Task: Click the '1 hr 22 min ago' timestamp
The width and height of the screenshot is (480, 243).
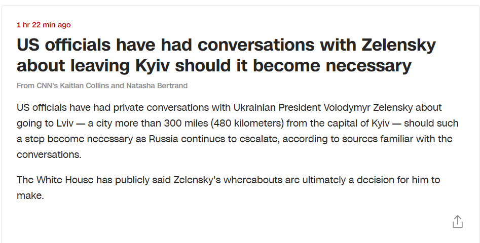Action: (x=44, y=25)
